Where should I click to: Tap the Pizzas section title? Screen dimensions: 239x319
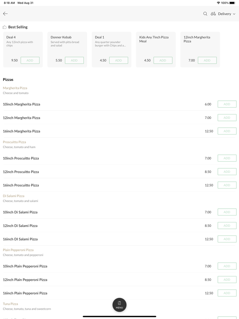8,80
